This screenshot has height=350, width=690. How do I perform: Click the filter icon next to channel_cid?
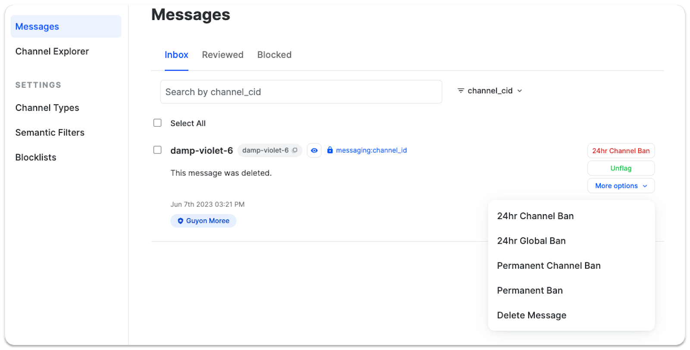[461, 91]
